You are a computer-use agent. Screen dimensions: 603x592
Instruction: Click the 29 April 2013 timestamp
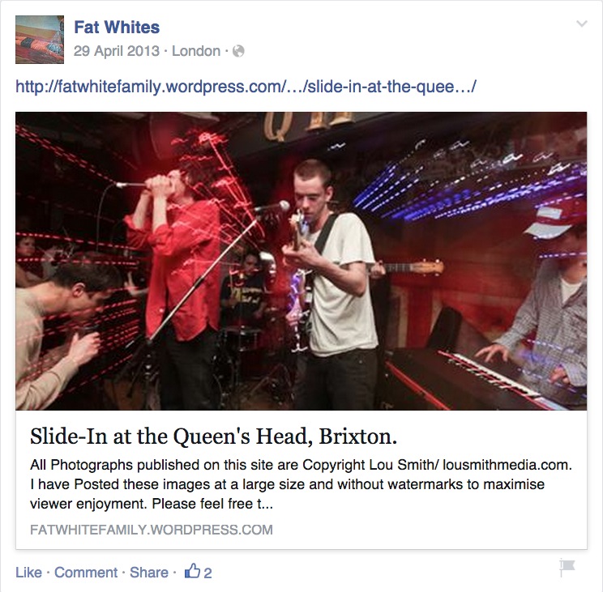116,51
